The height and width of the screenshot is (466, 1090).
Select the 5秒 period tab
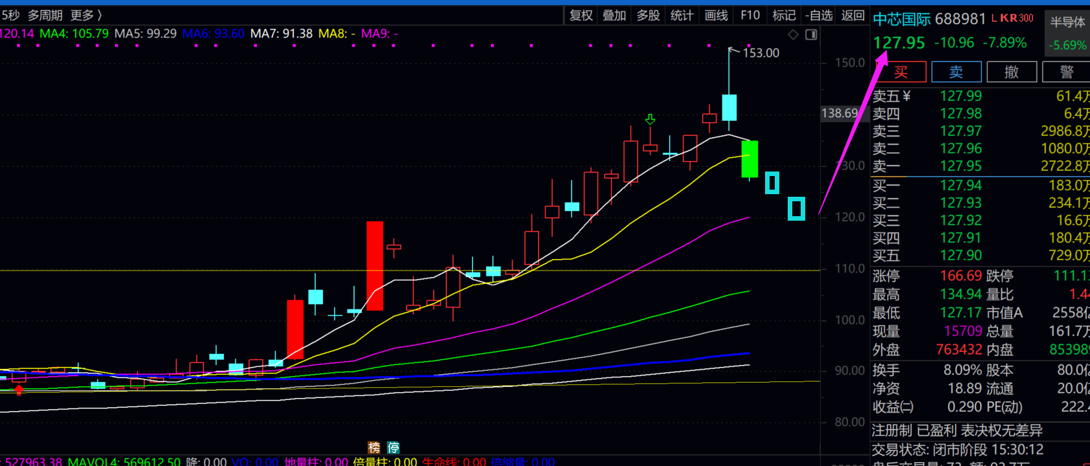[10, 15]
